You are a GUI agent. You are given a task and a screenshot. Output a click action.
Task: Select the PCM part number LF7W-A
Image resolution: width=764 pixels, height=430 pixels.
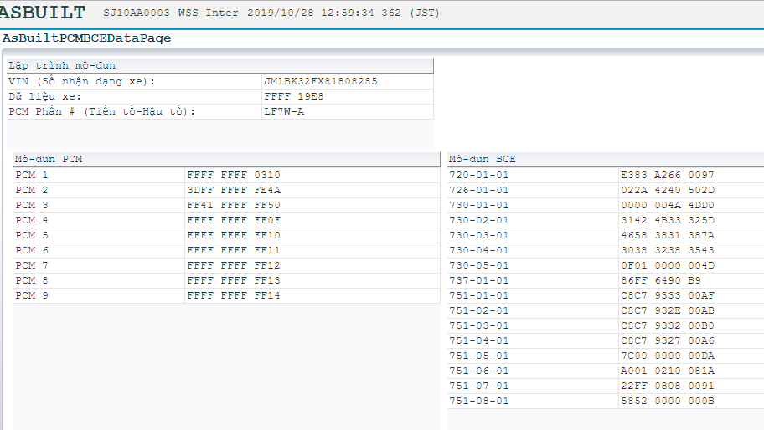(284, 111)
